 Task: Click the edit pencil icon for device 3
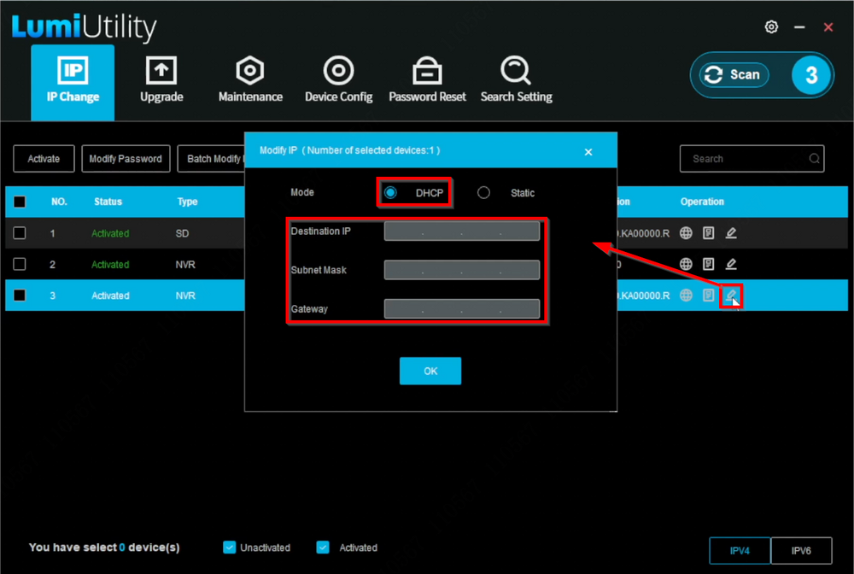pos(731,296)
